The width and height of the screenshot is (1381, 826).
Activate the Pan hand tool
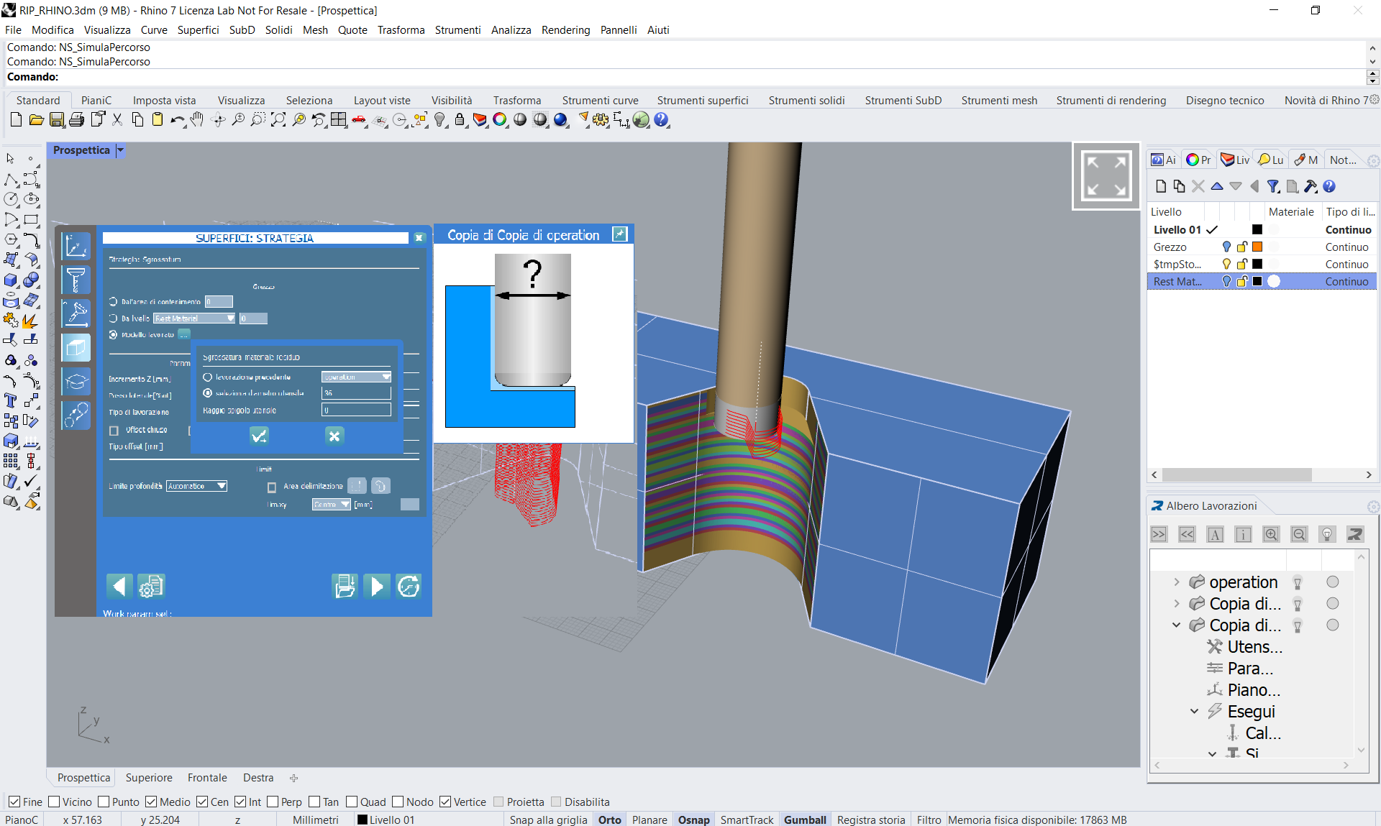(197, 120)
